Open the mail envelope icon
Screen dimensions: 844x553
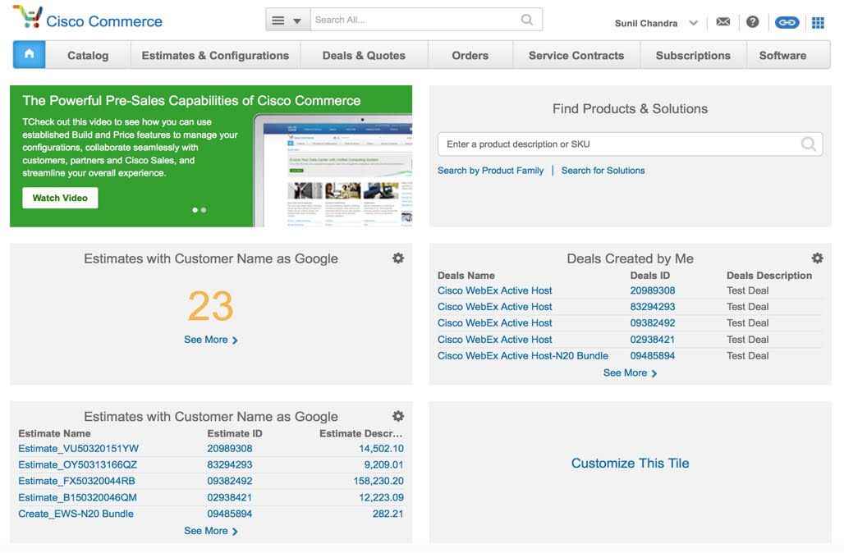tap(722, 22)
